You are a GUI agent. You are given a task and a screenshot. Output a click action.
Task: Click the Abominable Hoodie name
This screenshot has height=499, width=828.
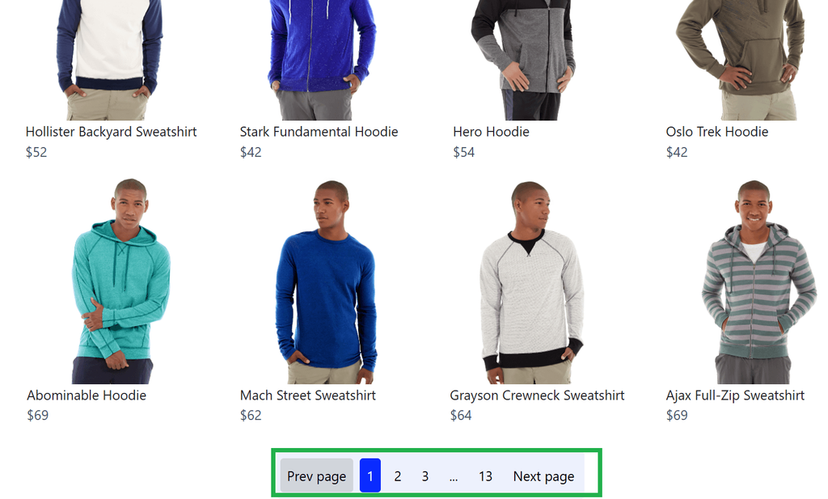(87, 395)
